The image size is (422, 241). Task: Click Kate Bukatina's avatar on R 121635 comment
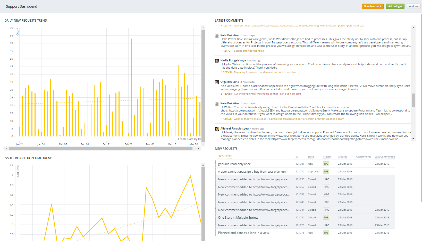pyautogui.click(x=217, y=104)
